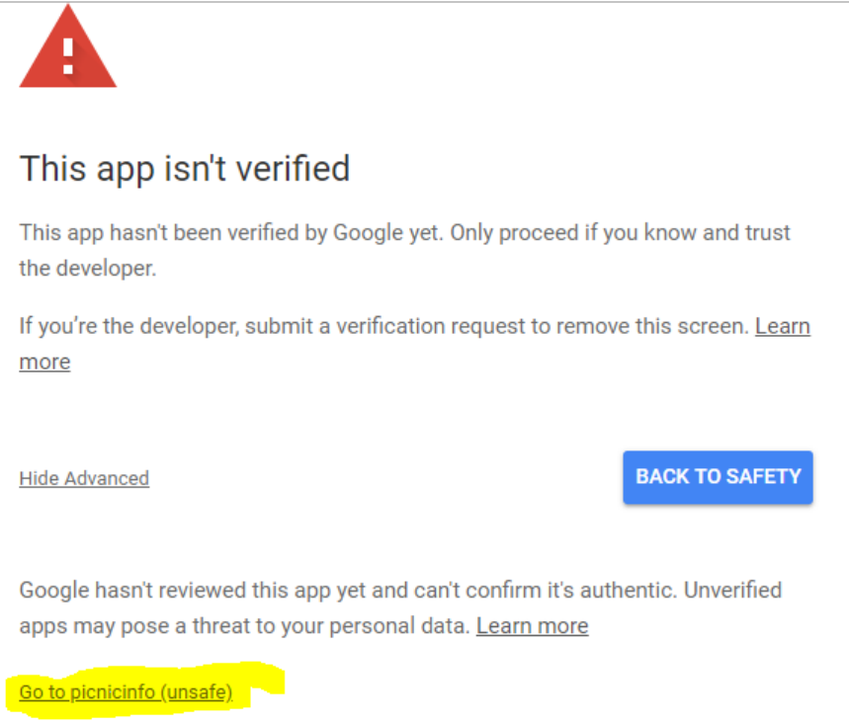Image resolution: width=849 pixels, height=727 pixels.
Task: Click the red warning triangle icon
Action: [67, 47]
